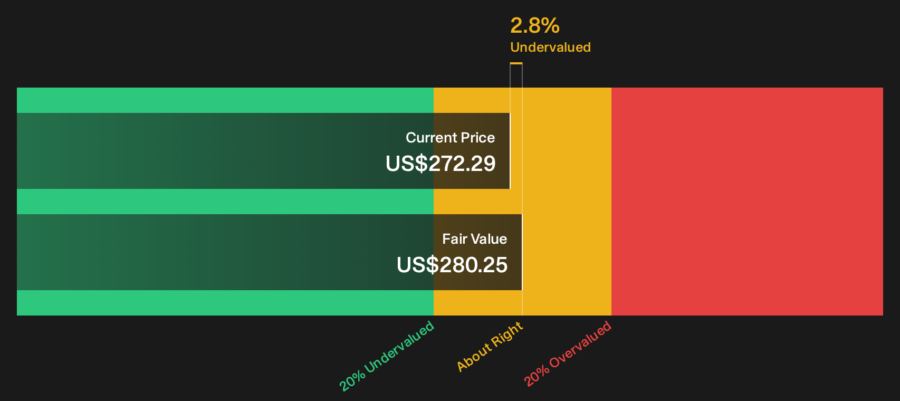Image resolution: width=900 pixels, height=401 pixels.
Task: Click the About Right axis label
Action: click(490, 347)
